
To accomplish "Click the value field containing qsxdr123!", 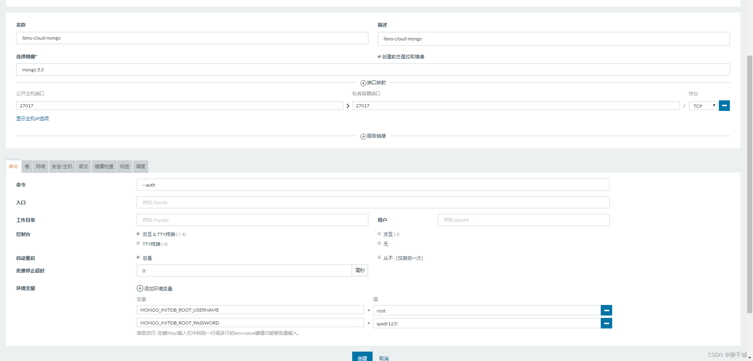I will pyautogui.click(x=487, y=323).
